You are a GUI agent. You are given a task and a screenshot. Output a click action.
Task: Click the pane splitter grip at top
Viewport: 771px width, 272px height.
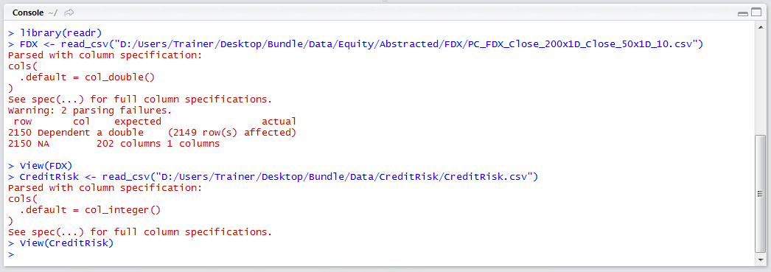[385, 2]
